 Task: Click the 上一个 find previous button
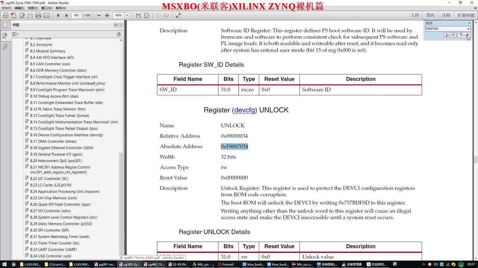click(450, 35)
